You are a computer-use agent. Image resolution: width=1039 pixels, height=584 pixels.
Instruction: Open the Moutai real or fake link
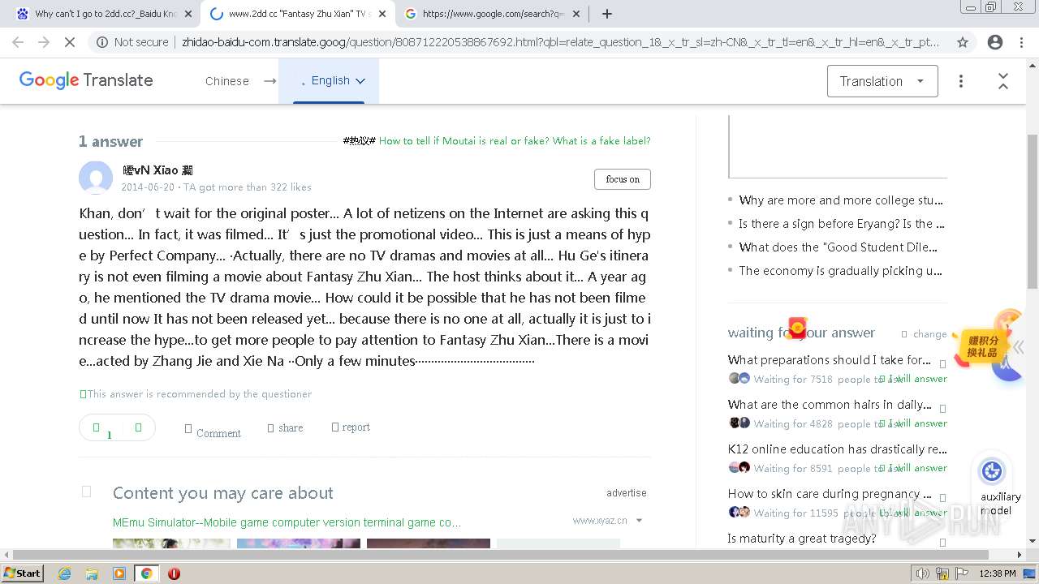(x=515, y=141)
